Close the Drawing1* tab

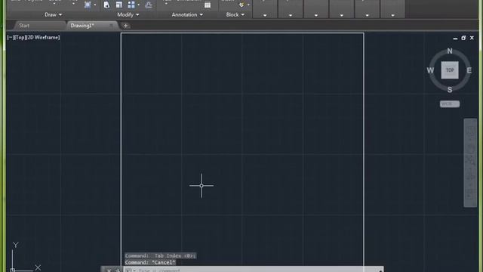tap(111, 26)
